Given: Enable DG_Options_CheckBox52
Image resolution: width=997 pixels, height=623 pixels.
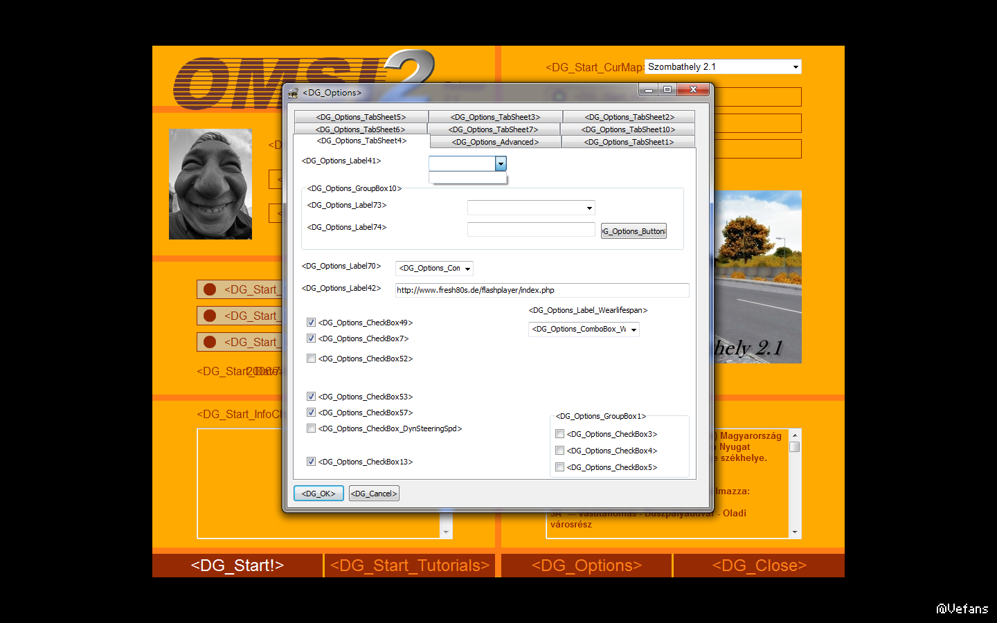Looking at the screenshot, I should (x=311, y=359).
